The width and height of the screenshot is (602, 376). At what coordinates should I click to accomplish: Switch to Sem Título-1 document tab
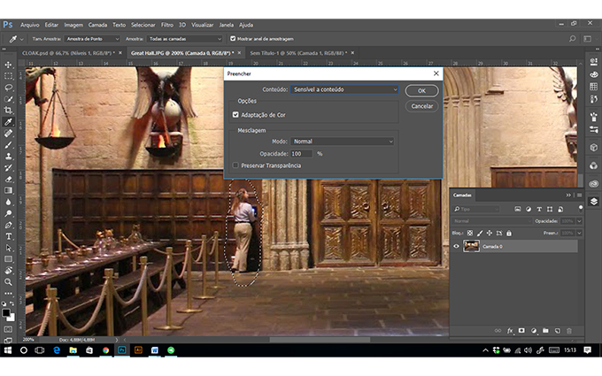298,53
